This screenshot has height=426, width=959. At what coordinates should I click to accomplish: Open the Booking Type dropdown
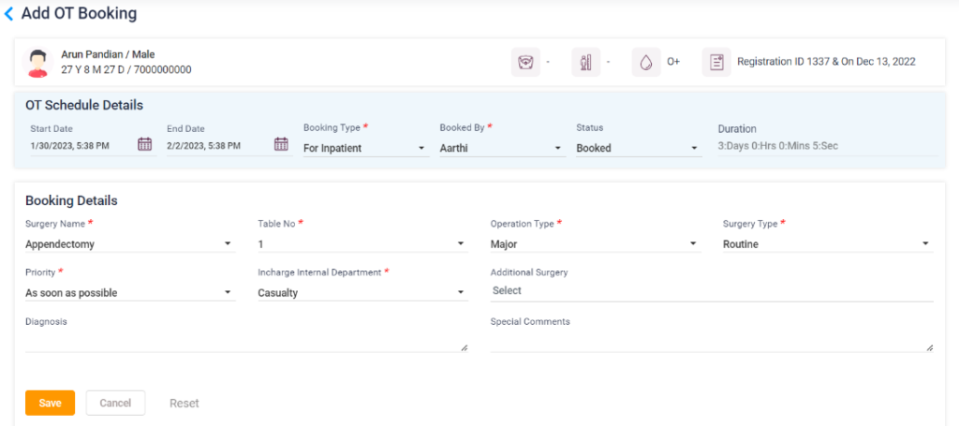pyautogui.click(x=363, y=148)
